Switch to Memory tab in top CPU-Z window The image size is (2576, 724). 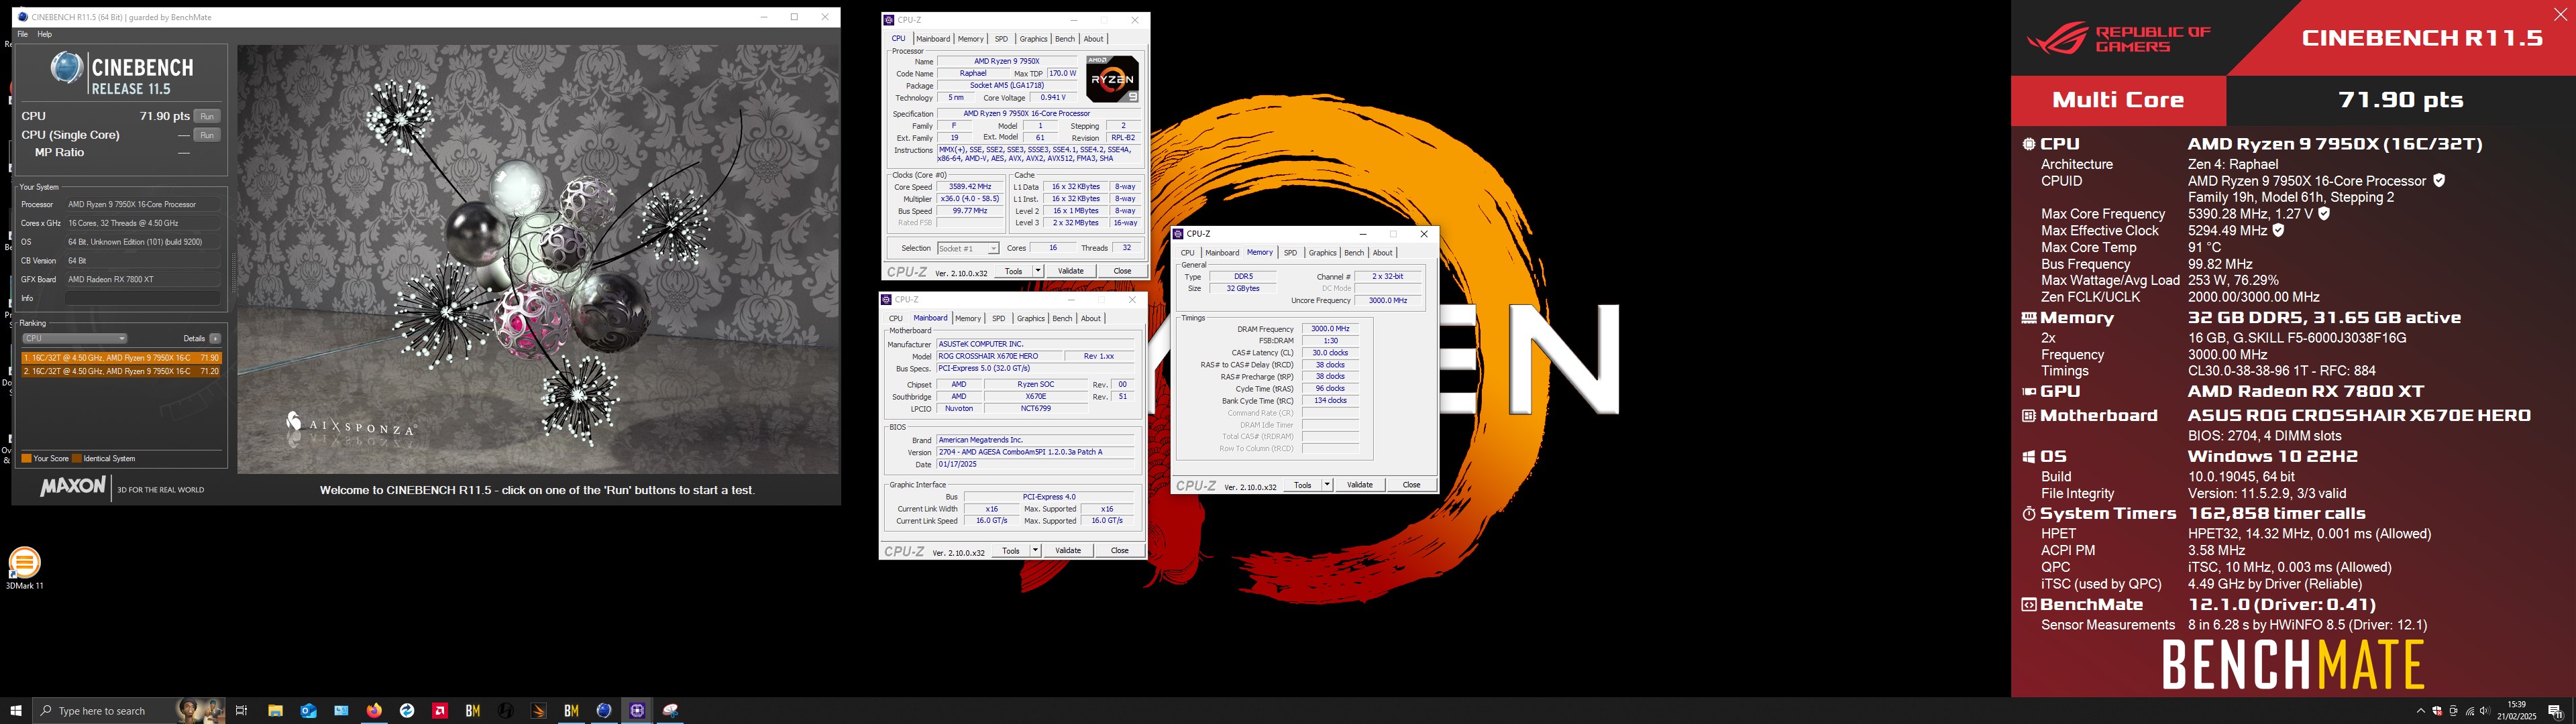tap(970, 39)
